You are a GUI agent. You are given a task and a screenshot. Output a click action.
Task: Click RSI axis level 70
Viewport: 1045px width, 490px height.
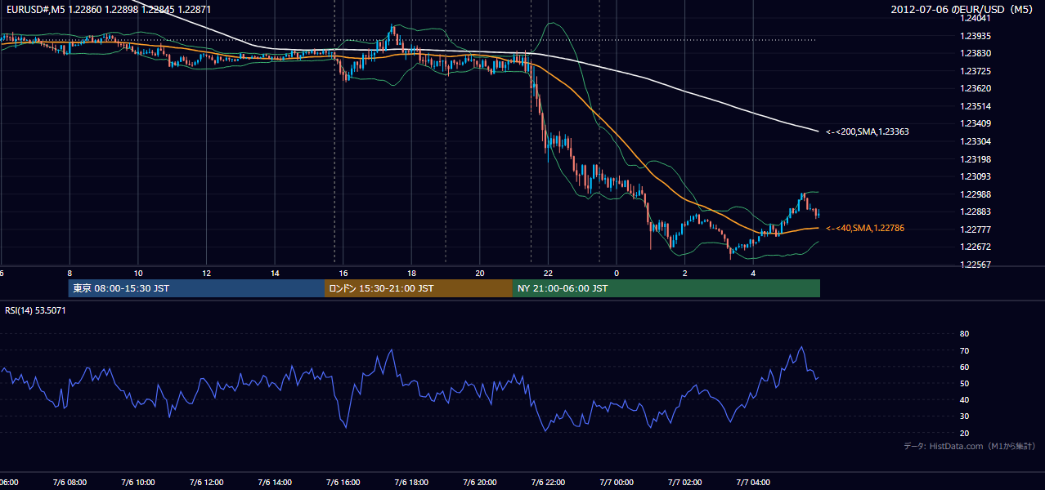(964, 350)
